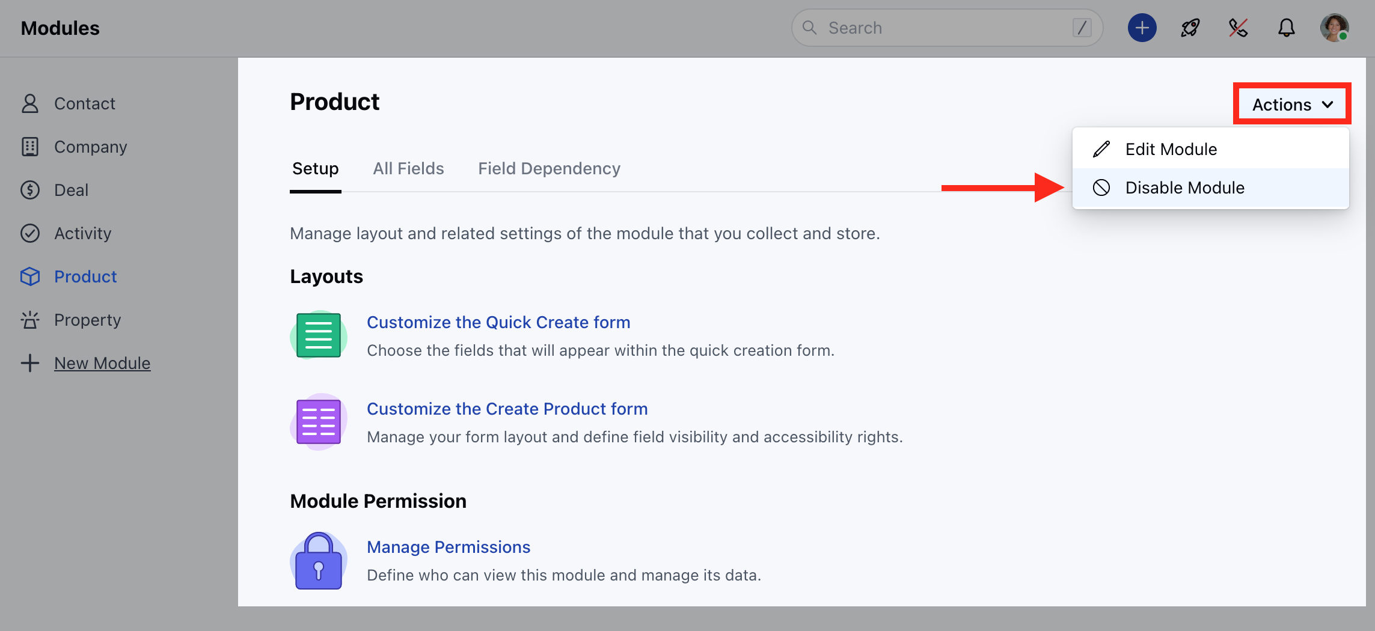Open Manage Permissions link

[449, 547]
